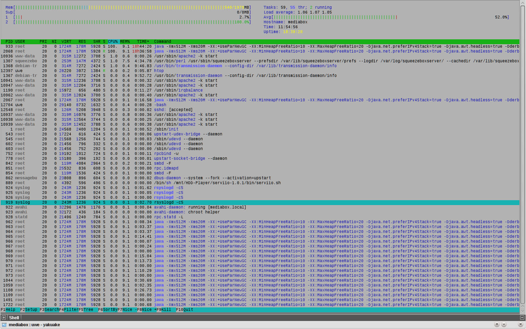Click the terminal icon beside mediabox title
This screenshot has height=329, width=526.
[x=4, y=324]
